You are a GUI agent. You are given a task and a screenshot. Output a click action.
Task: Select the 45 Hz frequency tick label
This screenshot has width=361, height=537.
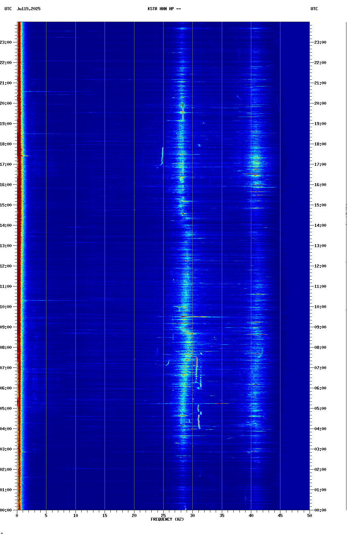[280, 516]
